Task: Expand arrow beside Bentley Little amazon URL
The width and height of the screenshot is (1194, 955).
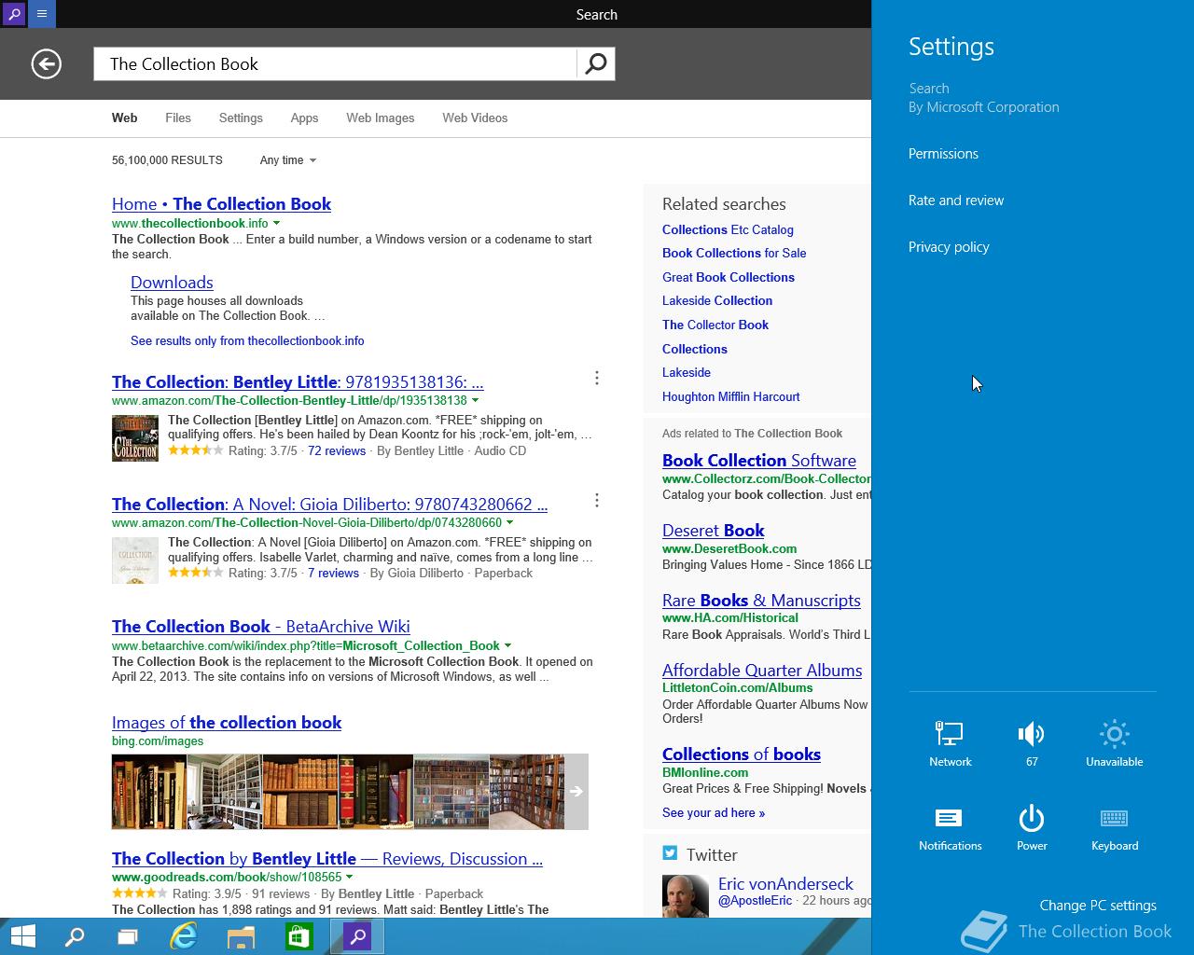Action: coord(475,400)
